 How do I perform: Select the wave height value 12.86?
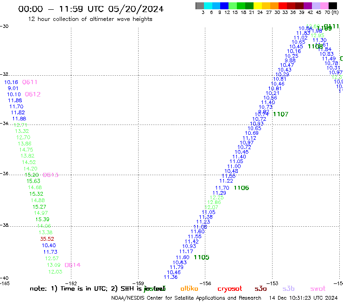click(214, 202)
